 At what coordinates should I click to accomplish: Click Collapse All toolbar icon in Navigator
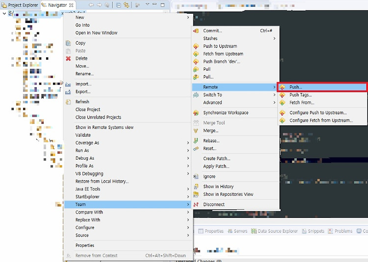coord(119,5)
